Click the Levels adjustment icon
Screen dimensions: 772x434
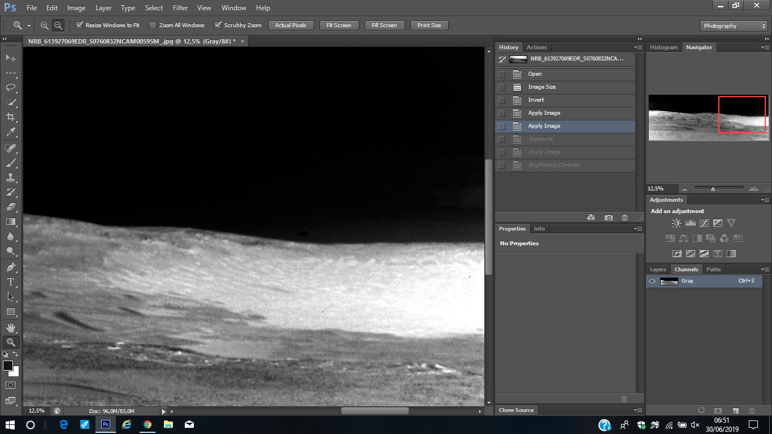tap(690, 223)
